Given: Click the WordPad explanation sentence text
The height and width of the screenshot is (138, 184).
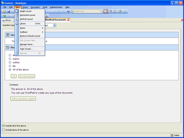Looking at the screenshot, I should point(42,93).
